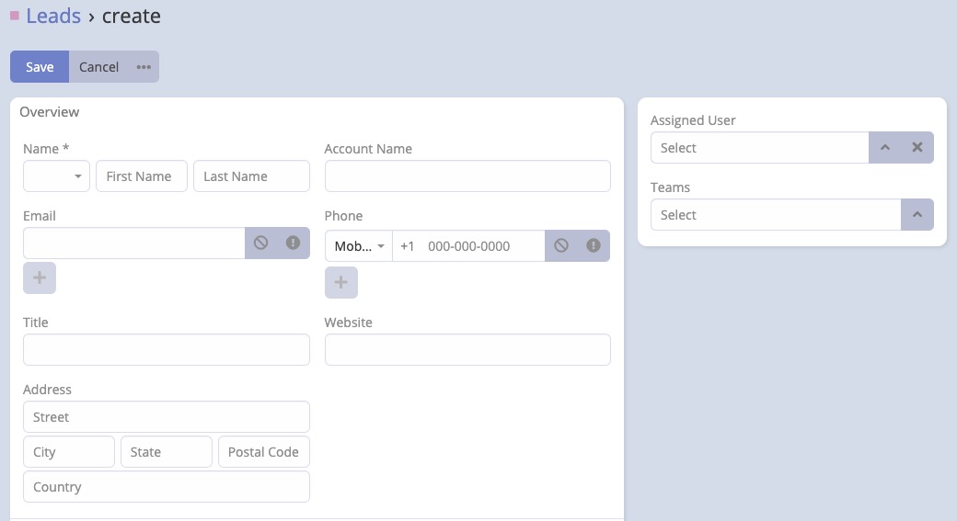Toggle phone opted-out icon
Viewport: 957px width, 521px height.
[561, 245]
